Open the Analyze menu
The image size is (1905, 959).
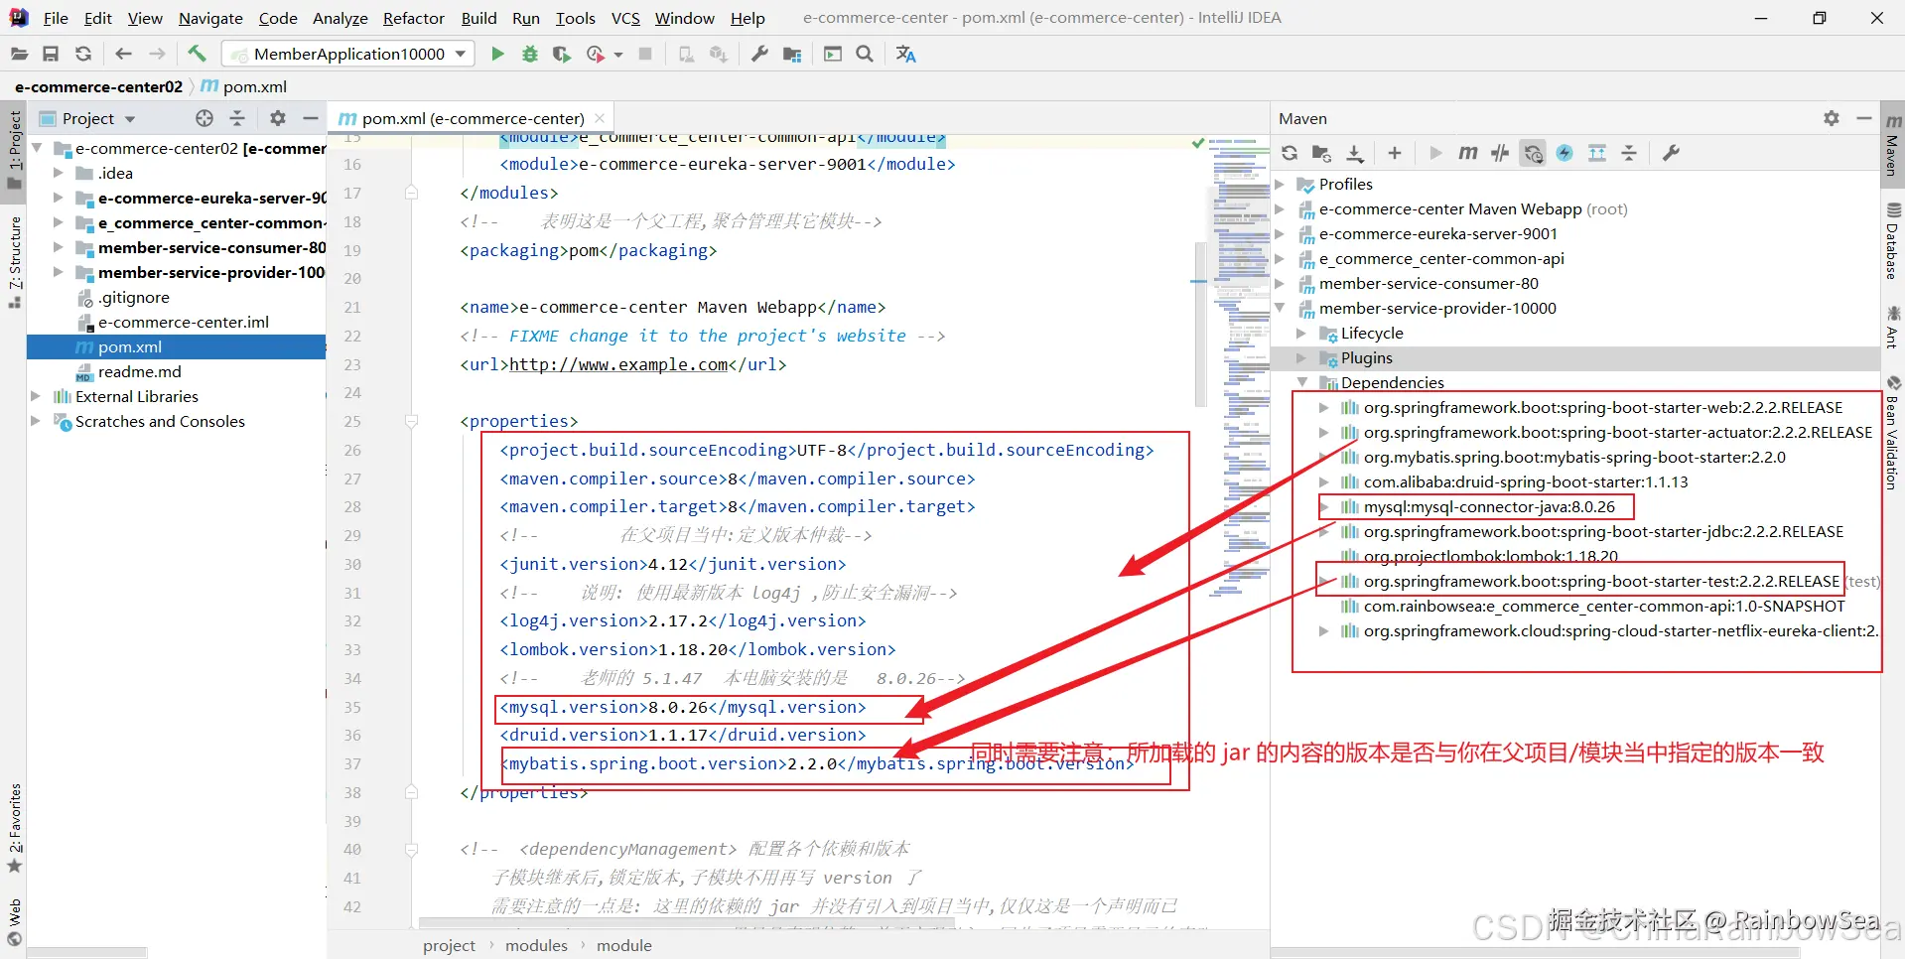point(340,18)
